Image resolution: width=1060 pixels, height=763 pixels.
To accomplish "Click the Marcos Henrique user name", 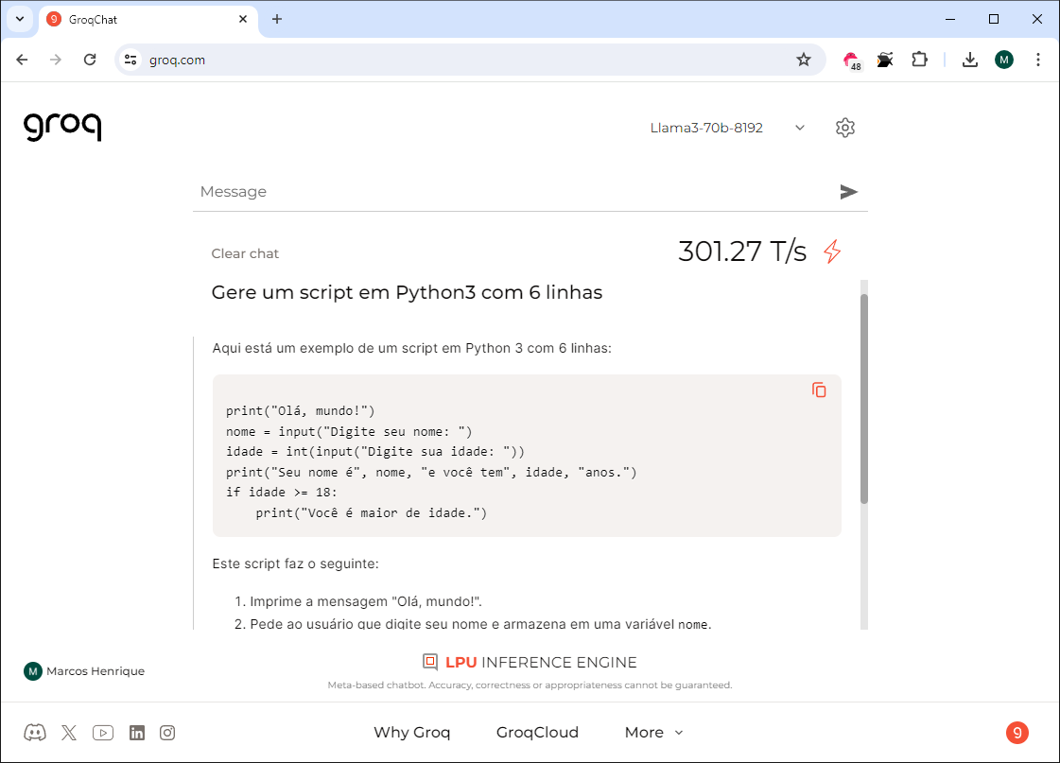I will [x=96, y=671].
